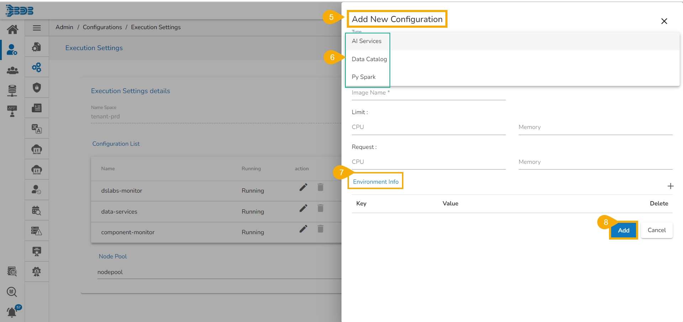This screenshot has height=322, width=683.
Task: Open the user history icon
Action: tap(37, 189)
